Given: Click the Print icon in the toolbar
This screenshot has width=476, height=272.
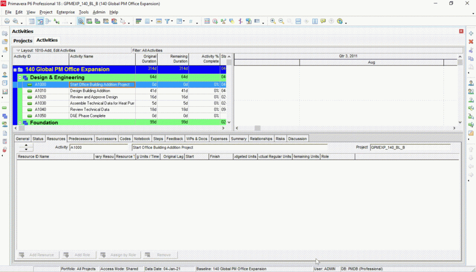Looking at the screenshot, I should tap(7, 21).
